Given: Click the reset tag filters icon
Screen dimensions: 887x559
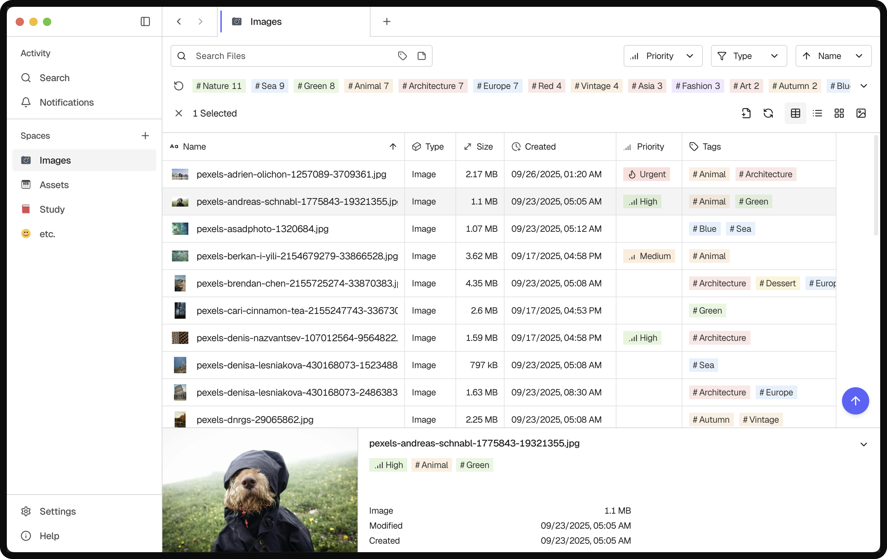Looking at the screenshot, I should click(179, 86).
